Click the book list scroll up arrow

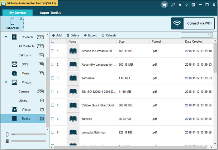pyautogui.click(x=215, y=41)
